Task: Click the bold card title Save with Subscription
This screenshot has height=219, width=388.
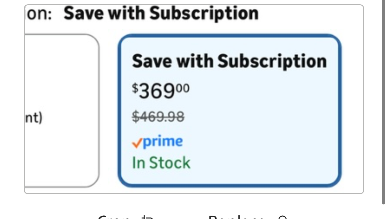Action: pos(229,61)
